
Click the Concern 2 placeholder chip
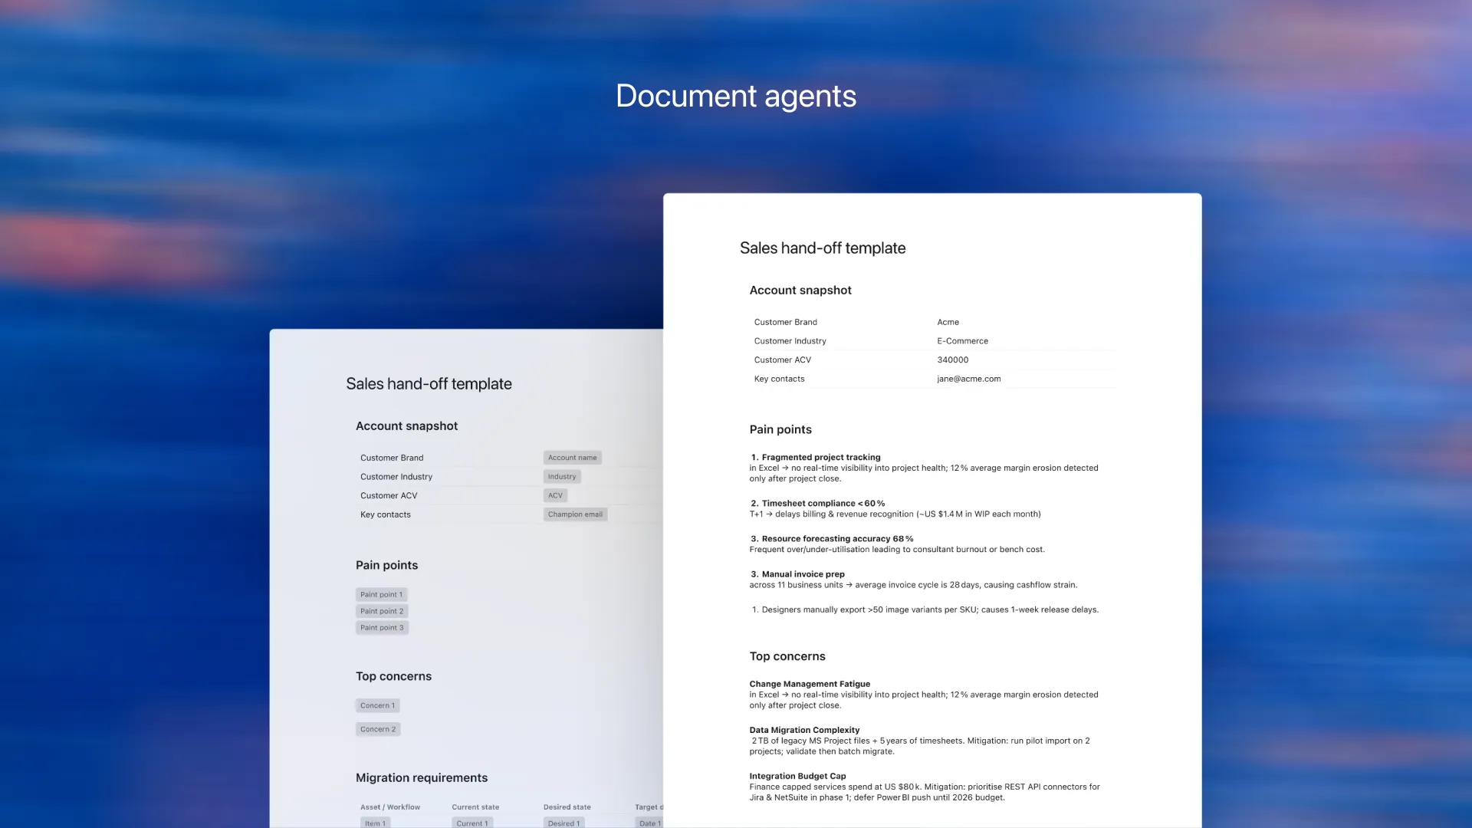(x=378, y=729)
